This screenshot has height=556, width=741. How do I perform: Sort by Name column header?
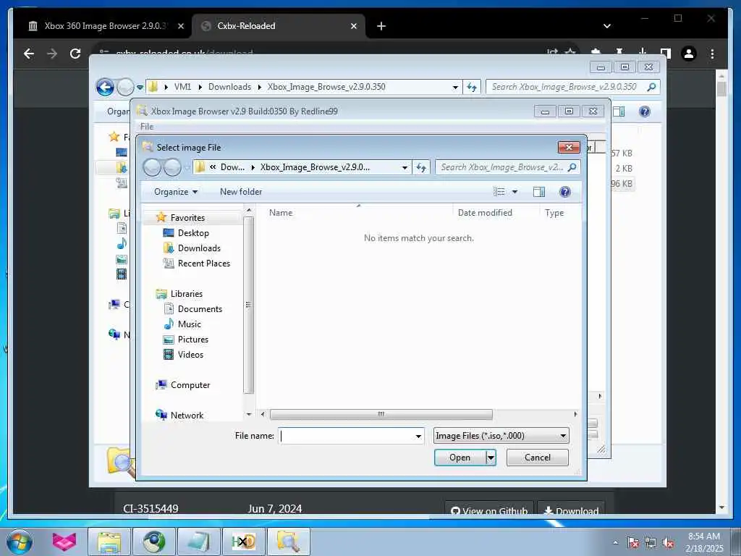[x=281, y=213]
